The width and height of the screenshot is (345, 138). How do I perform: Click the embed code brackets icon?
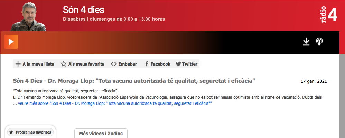113,64
